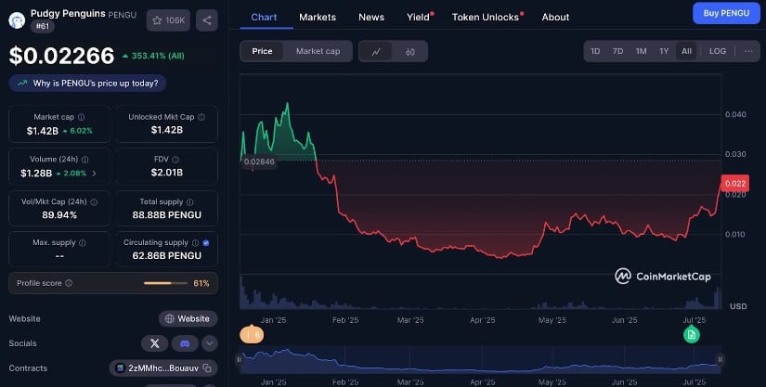
Task: Select the Price toggle
Action: (263, 51)
